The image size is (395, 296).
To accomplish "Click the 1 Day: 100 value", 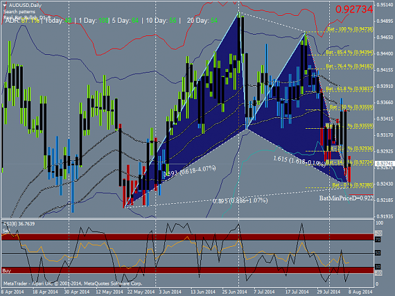I will [x=93, y=21].
